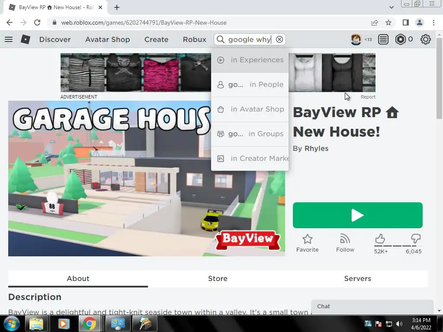Open the Windows Start menu
The image size is (443, 332).
pos(11,323)
